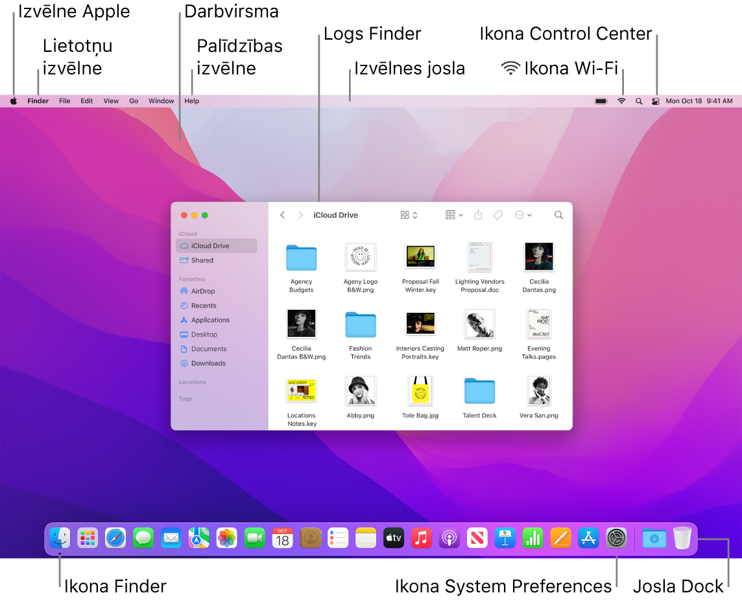Select iCloud Drive in sidebar
Image resolution: width=742 pixels, height=600 pixels.
tap(216, 246)
